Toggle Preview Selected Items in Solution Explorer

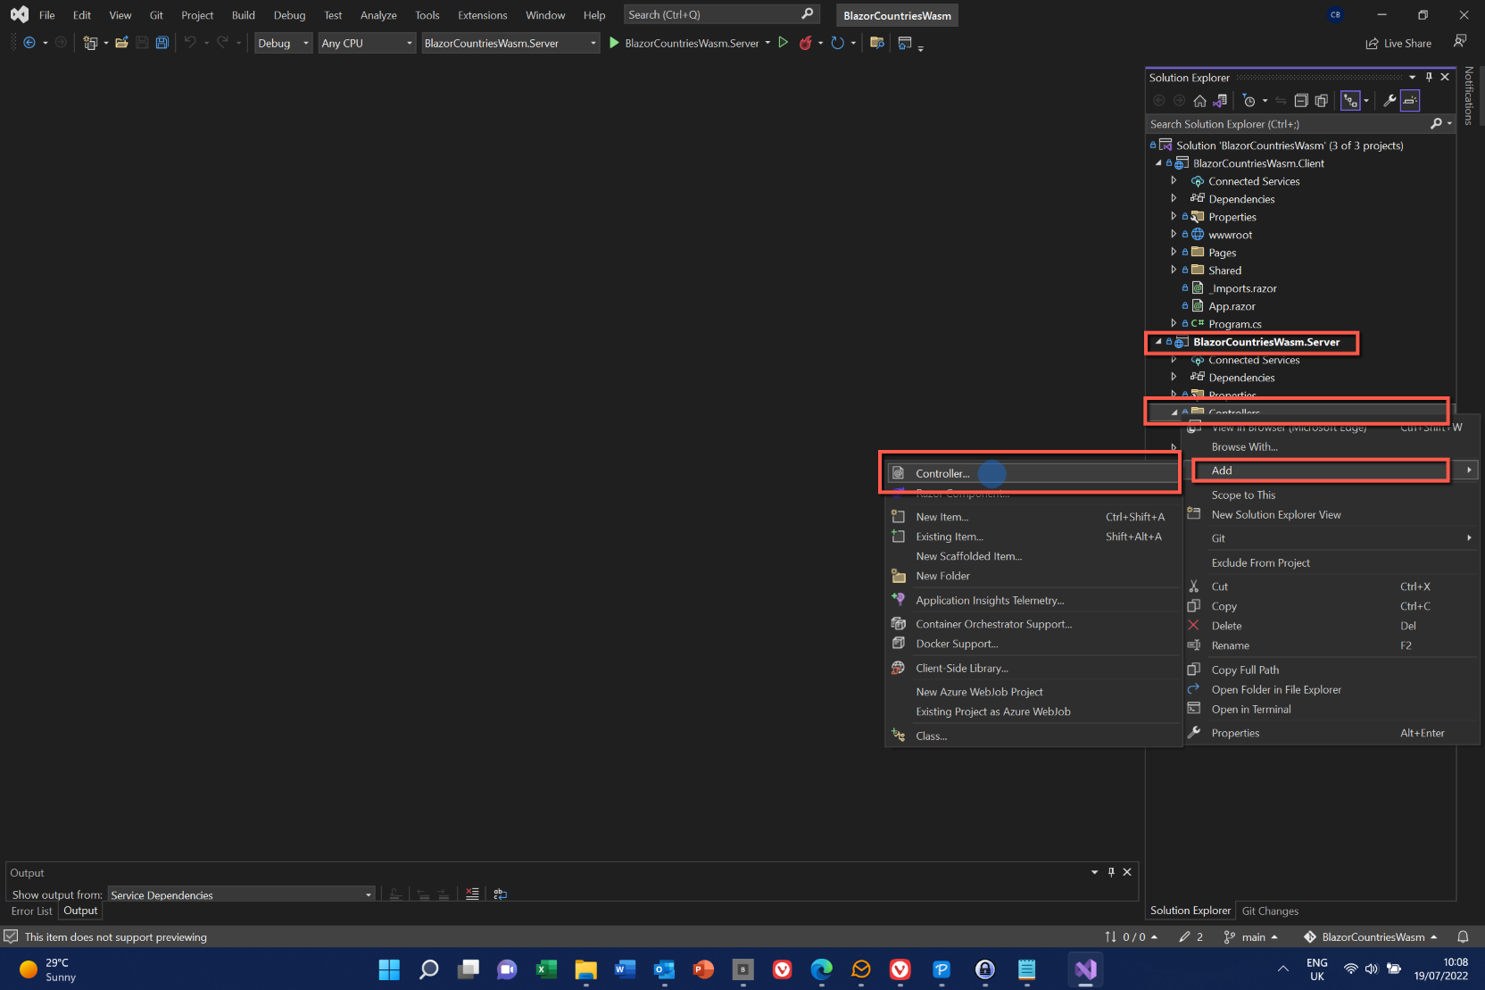coord(1410,101)
